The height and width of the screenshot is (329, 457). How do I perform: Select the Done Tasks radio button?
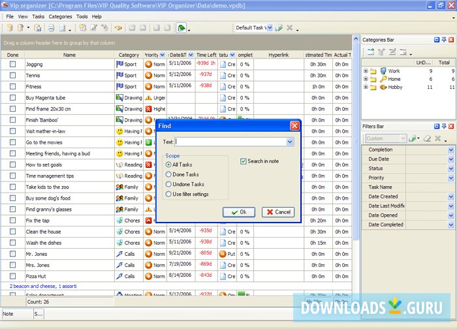tap(169, 174)
